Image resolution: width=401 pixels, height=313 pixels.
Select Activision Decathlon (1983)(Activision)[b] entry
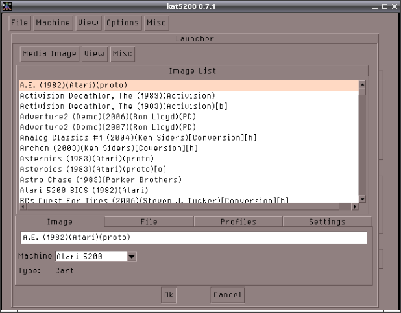coord(189,106)
